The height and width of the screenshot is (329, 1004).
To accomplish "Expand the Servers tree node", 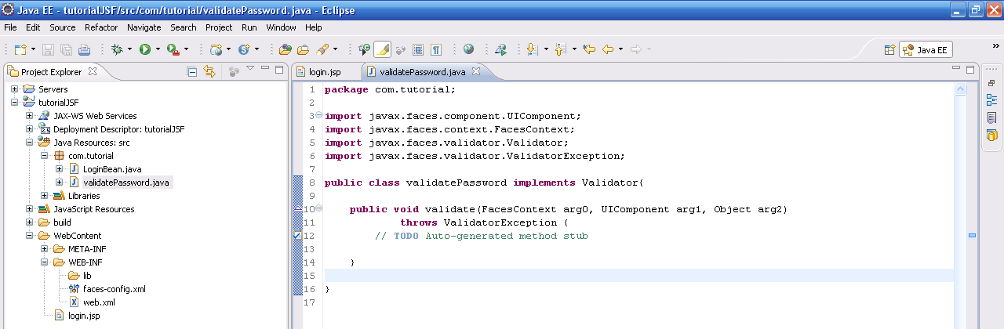I will 15,89.
